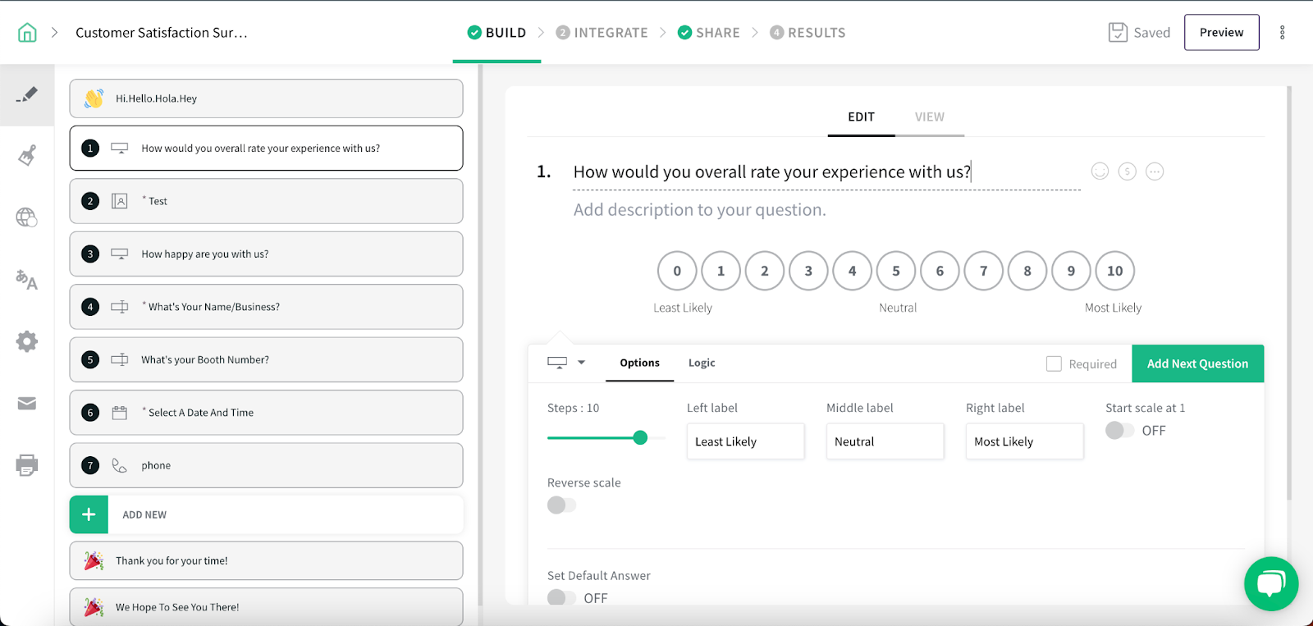Enable the Reverse scale toggle
This screenshot has width=1313, height=626.
point(561,505)
